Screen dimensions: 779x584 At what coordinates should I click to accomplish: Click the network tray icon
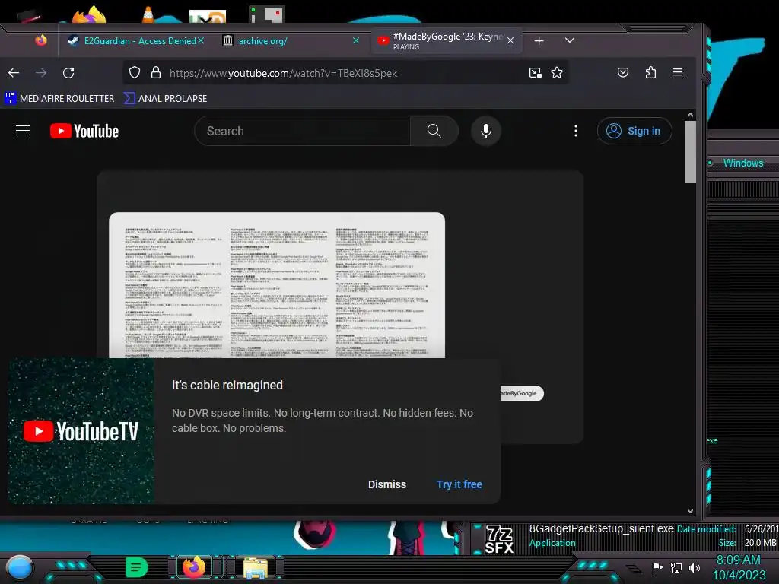[676, 567]
